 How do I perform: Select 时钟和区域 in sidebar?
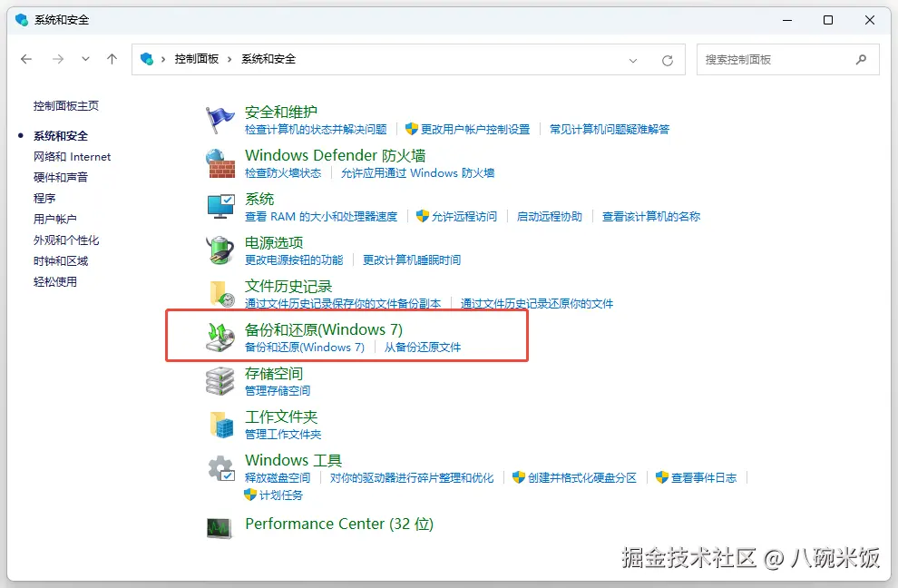click(61, 260)
